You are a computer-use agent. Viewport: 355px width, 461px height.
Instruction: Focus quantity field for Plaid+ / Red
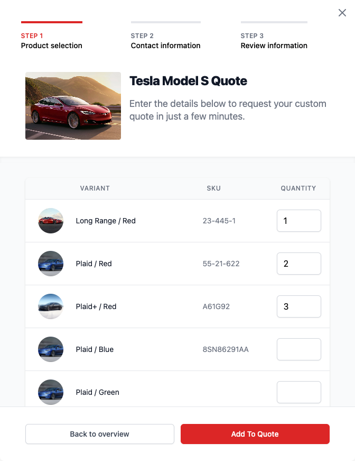pyautogui.click(x=299, y=306)
